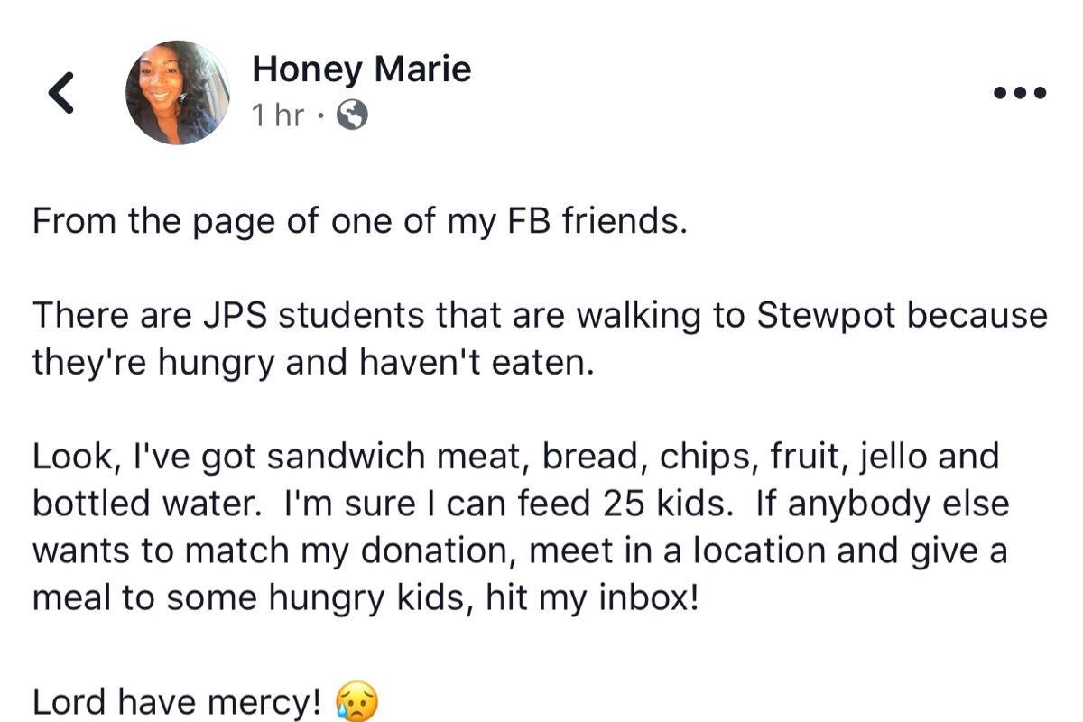Image resolution: width=1083 pixels, height=722 pixels.
Task: Click the "Lord have mercy!" line
Action: tap(177, 700)
